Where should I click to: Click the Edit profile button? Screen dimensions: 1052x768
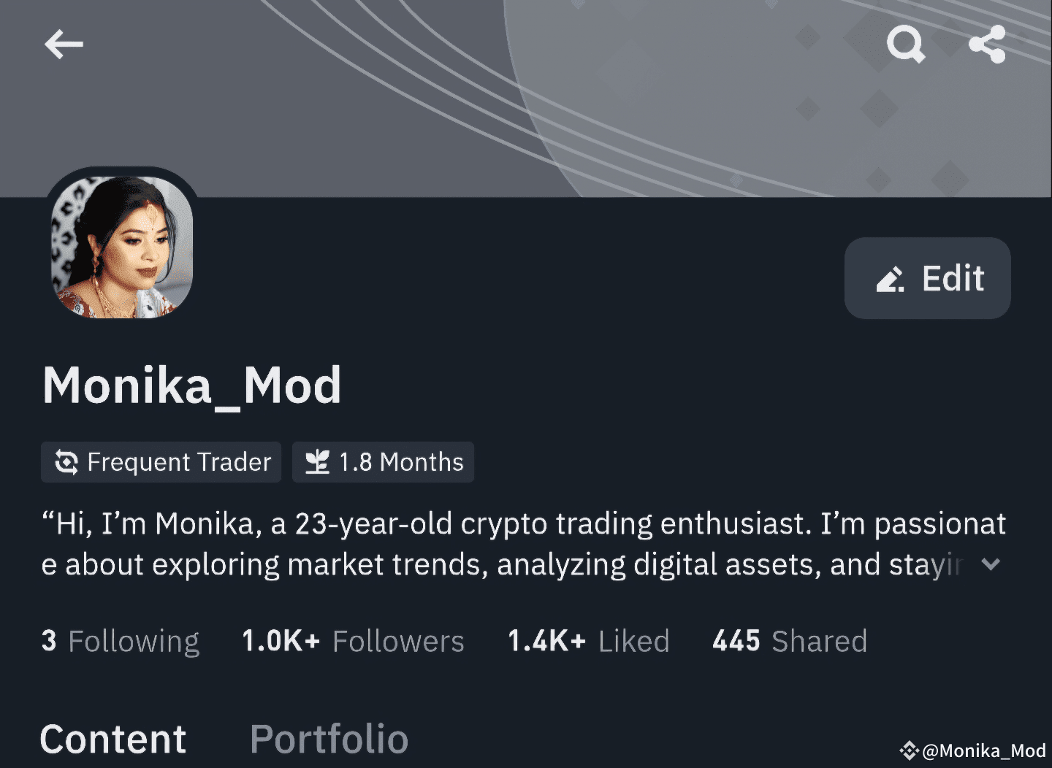click(927, 278)
